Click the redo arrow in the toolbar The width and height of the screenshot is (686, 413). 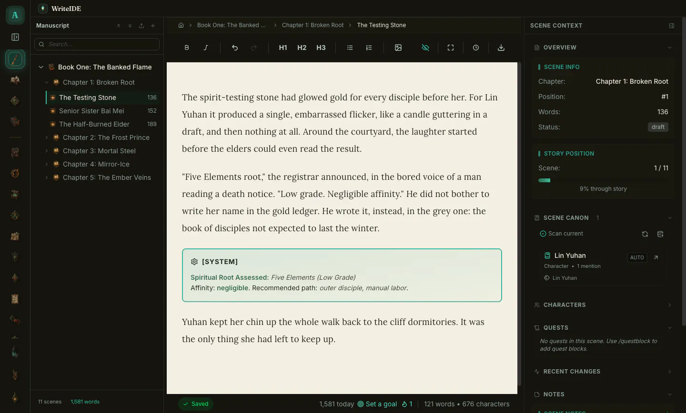254,48
